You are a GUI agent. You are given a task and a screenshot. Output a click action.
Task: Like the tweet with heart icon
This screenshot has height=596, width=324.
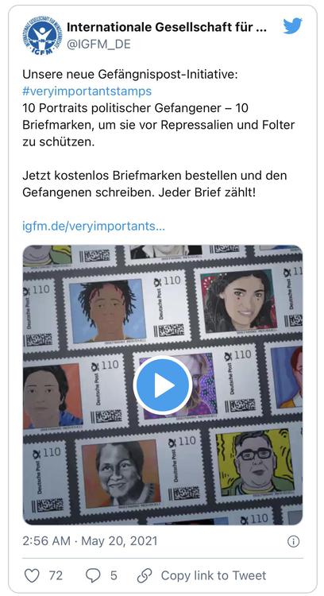tap(32, 575)
